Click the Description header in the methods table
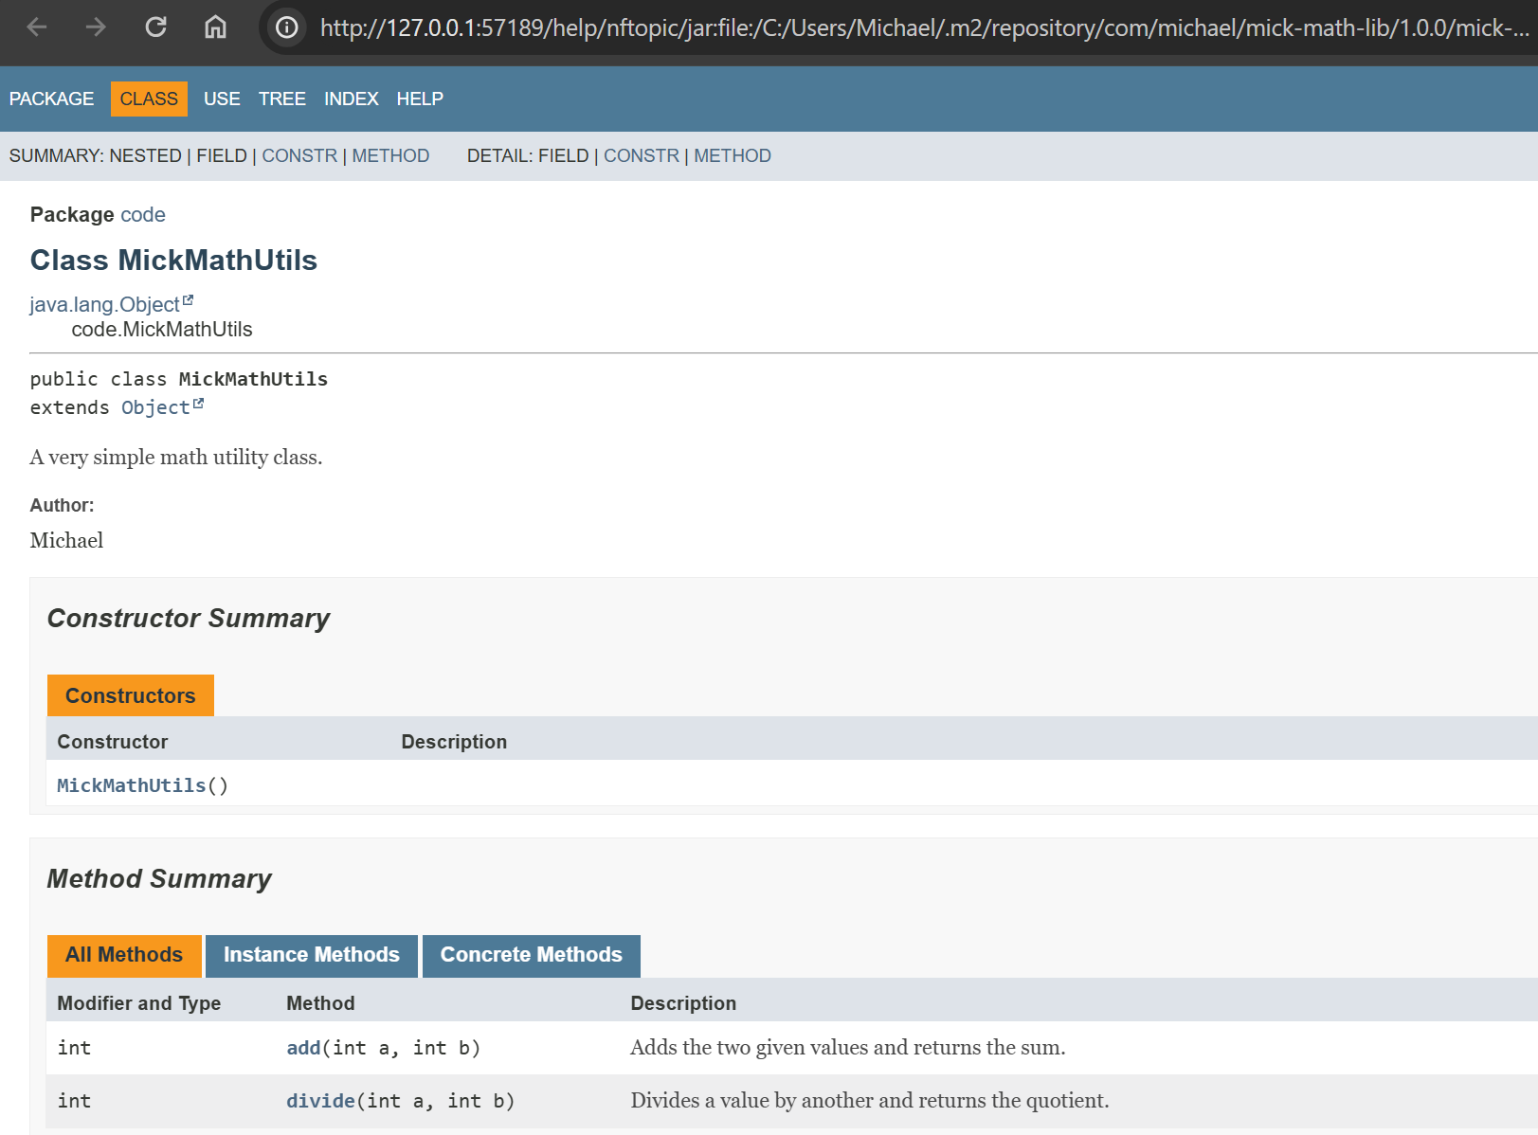 coord(683,1003)
